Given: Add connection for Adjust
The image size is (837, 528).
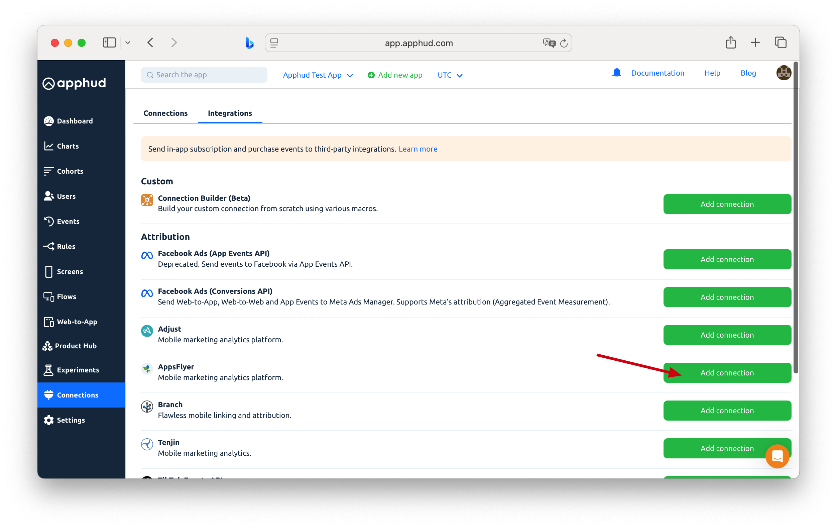Looking at the screenshot, I should [x=727, y=335].
